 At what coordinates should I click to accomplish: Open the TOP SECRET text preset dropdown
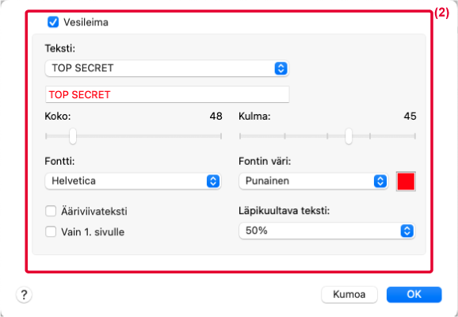click(x=166, y=68)
